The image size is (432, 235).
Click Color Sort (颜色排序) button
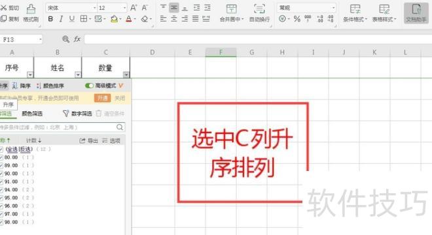(x=50, y=86)
